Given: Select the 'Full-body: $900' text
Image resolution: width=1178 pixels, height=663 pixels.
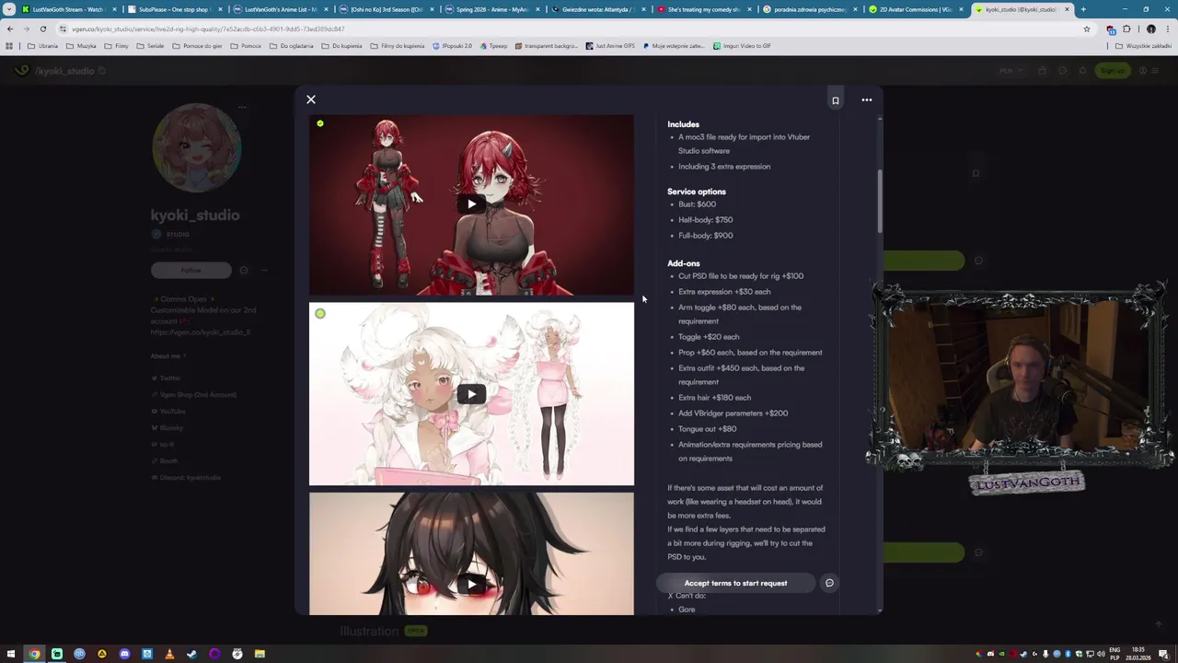Looking at the screenshot, I should (706, 236).
